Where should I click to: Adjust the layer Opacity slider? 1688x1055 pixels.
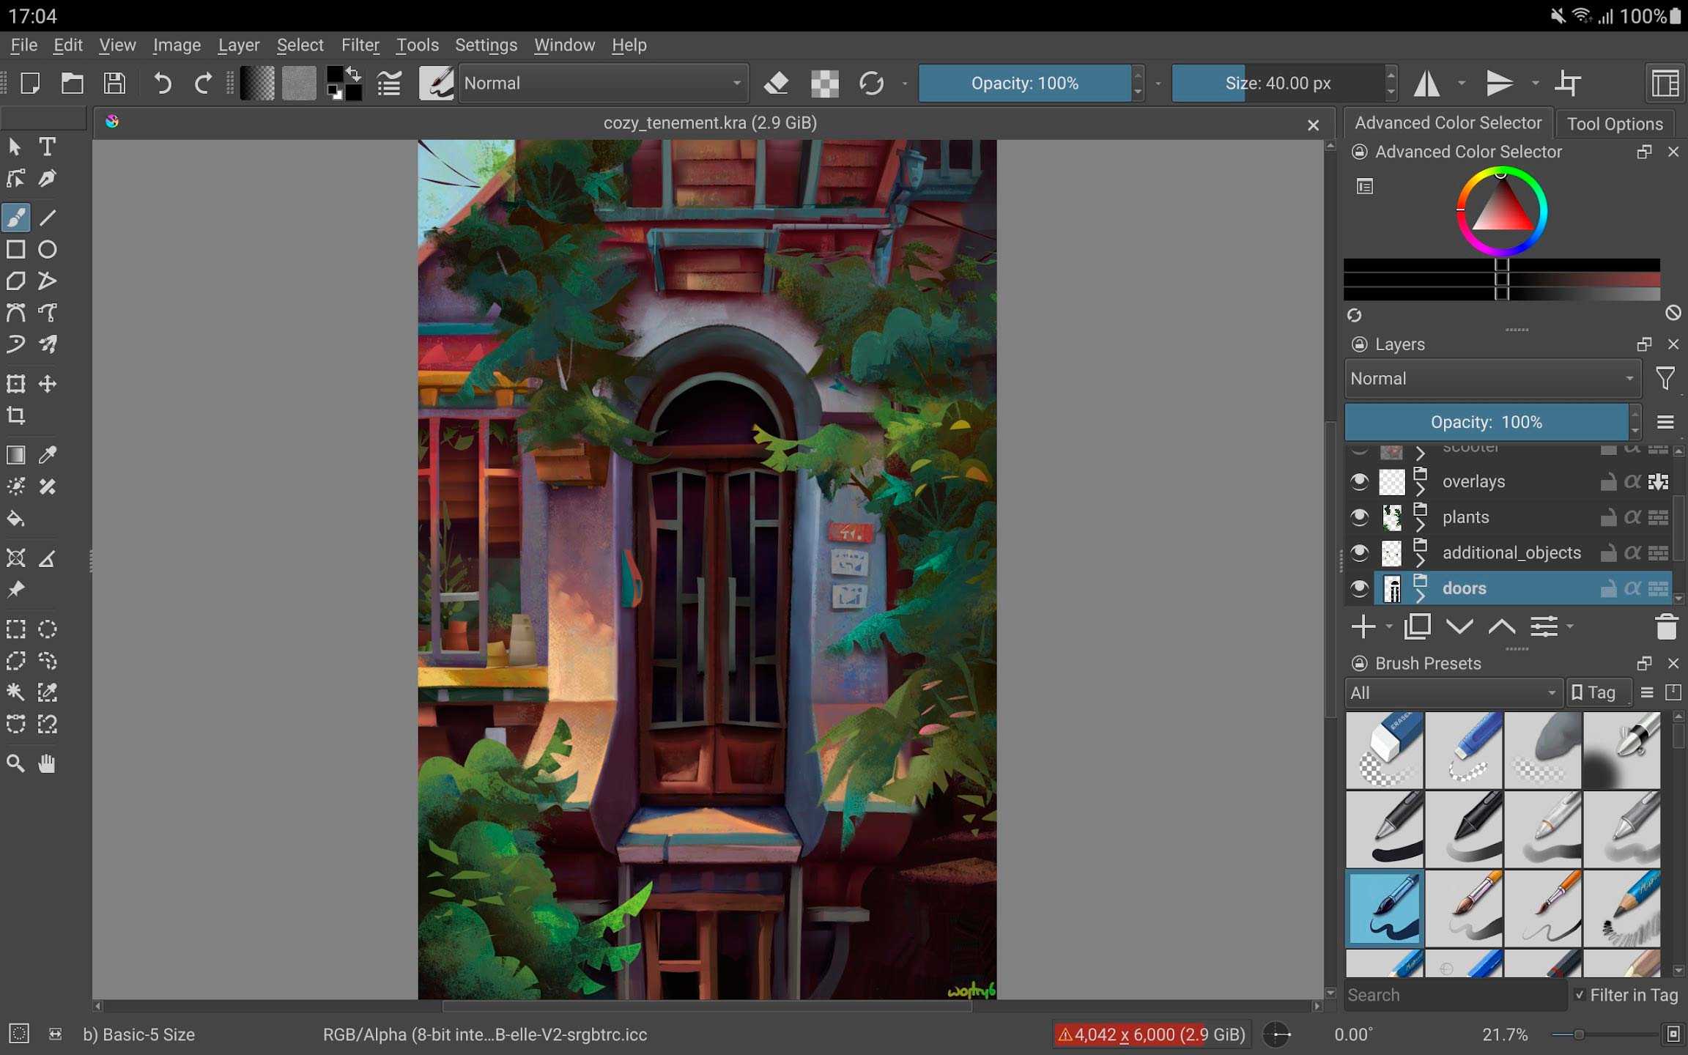[x=1486, y=422]
